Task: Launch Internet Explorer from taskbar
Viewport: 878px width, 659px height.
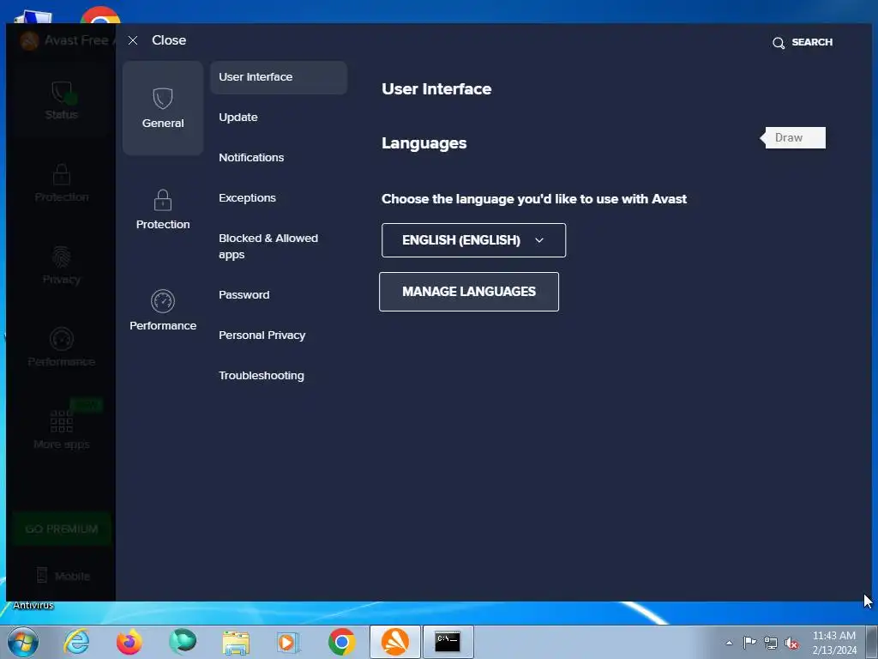Action: point(76,642)
